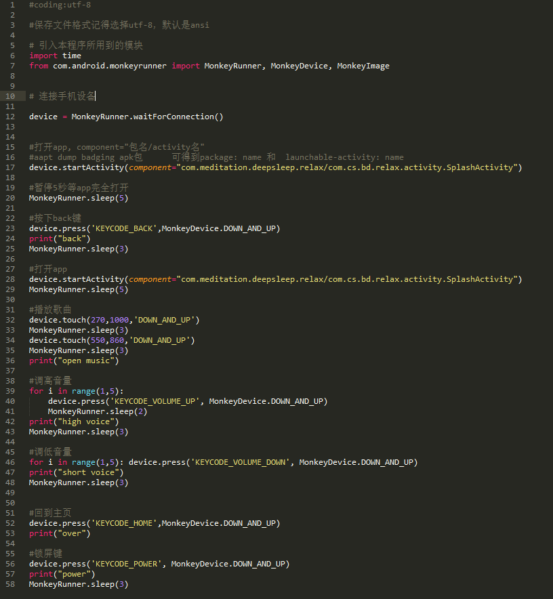The width and height of the screenshot is (553, 599).
Task: Click gutter line number 54
Action: pos(10,543)
